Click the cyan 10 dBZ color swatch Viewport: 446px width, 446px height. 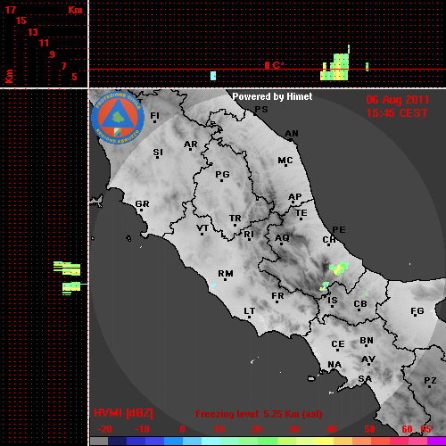point(211,442)
